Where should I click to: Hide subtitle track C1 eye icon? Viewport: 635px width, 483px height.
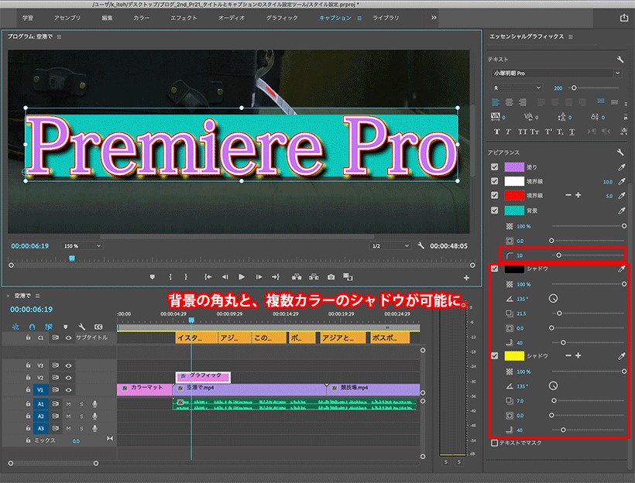click(68, 337)
